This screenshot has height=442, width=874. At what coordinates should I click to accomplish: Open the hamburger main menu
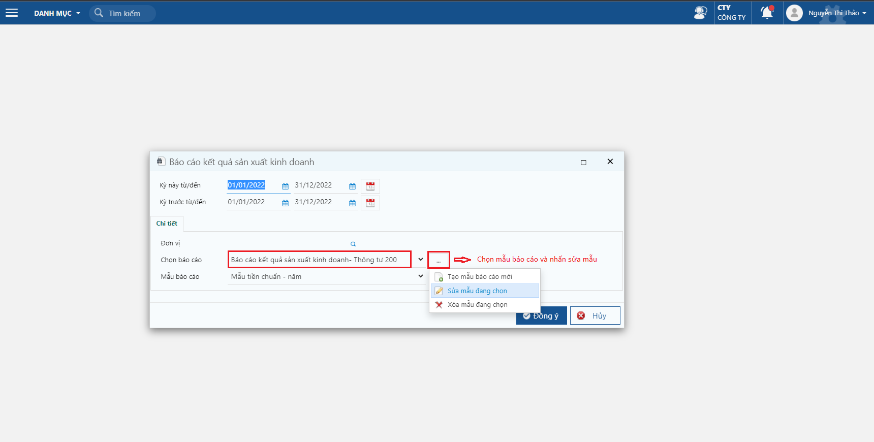tap(12, 13)
